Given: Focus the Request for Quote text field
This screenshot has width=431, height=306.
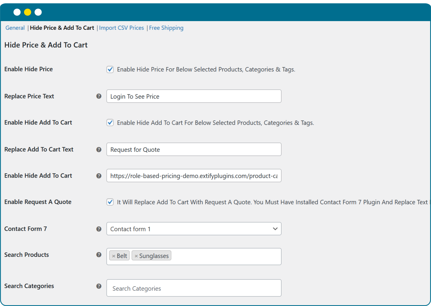Looking at the screenshot, I should [194, 149].
